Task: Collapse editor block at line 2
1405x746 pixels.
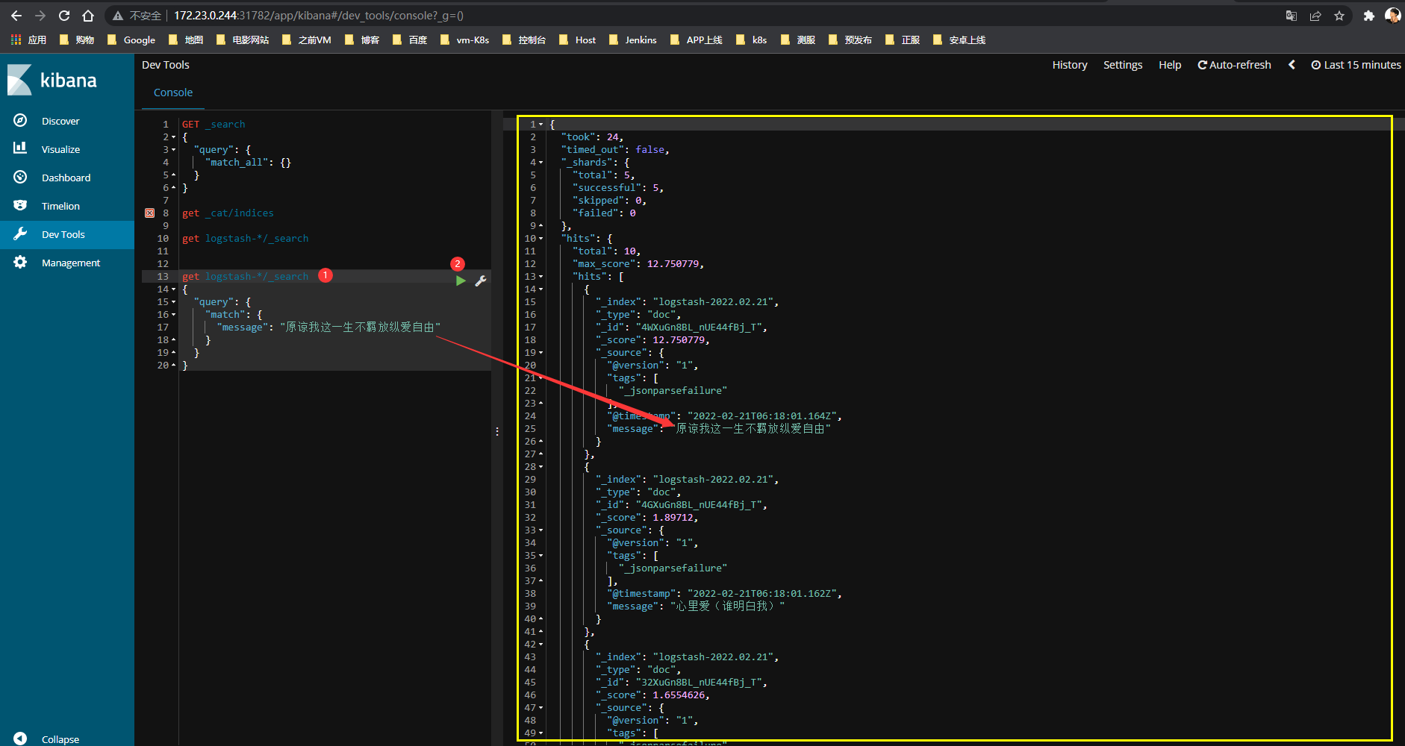Action: [x=174, y=137]
